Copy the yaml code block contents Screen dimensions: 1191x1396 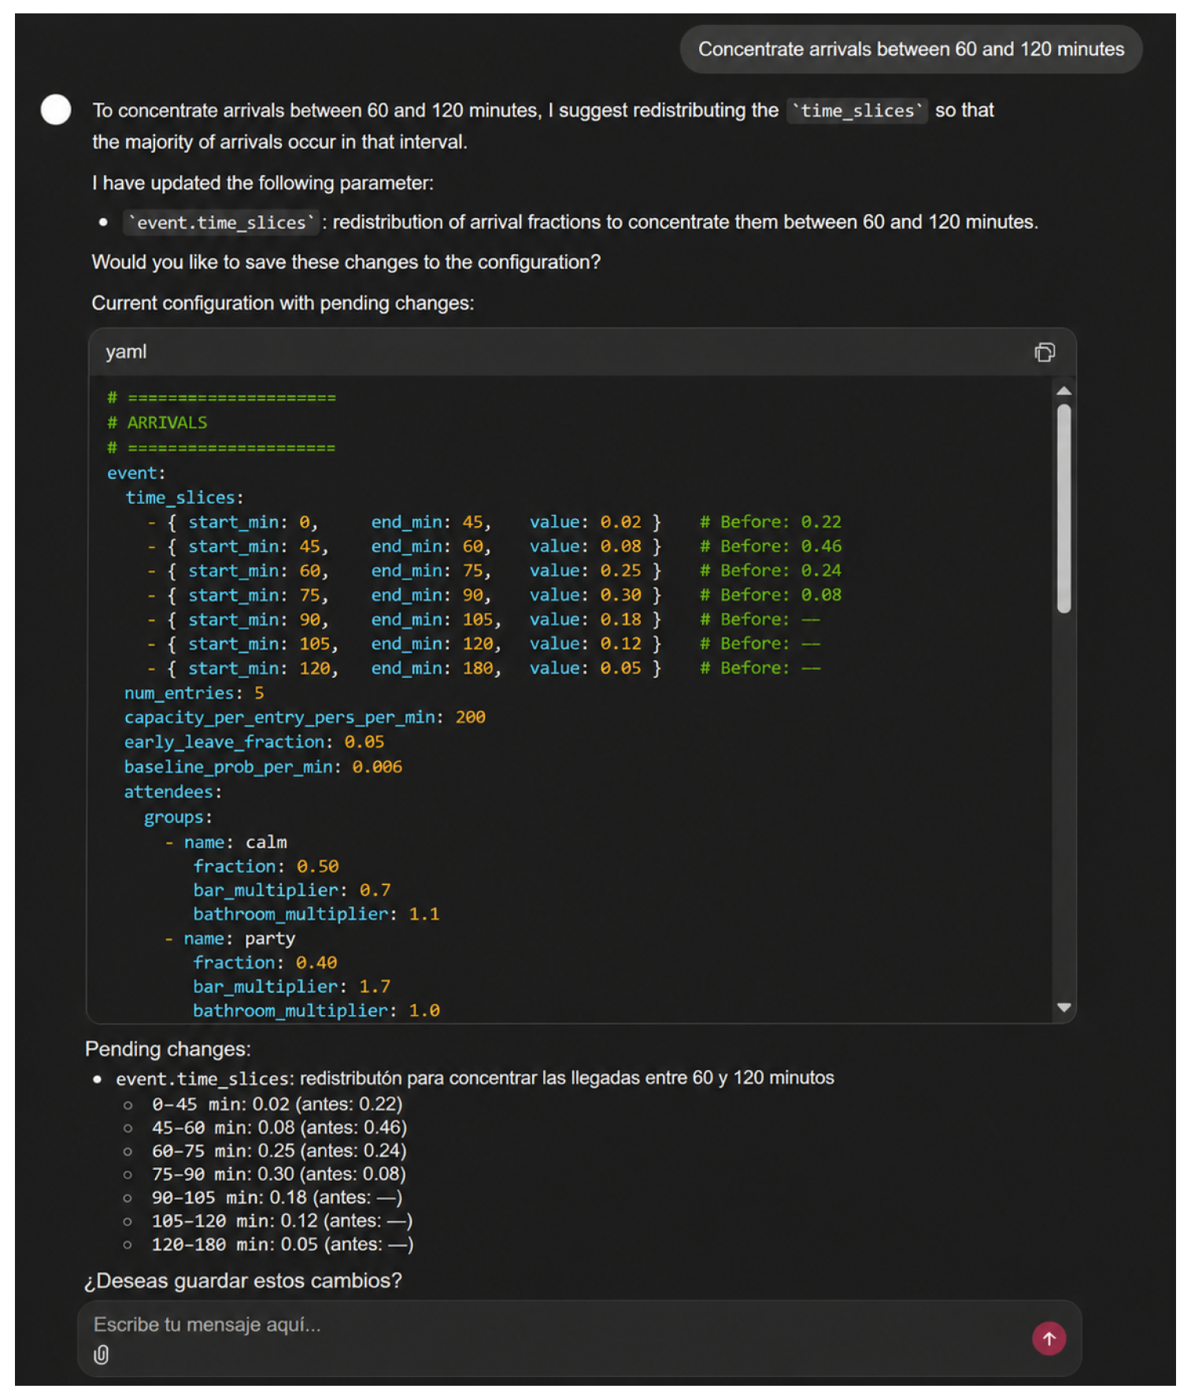point(1044,352)
